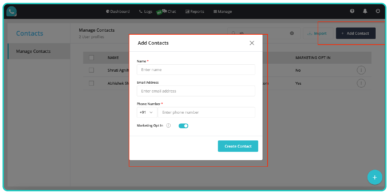Open the +91 country code dropdown
This screenshot has height=195, width=389.
pos(147,112)
